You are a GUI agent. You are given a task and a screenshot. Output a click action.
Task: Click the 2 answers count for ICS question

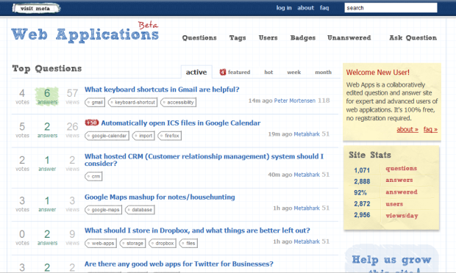pyautogui.click(x=47, y=130)
